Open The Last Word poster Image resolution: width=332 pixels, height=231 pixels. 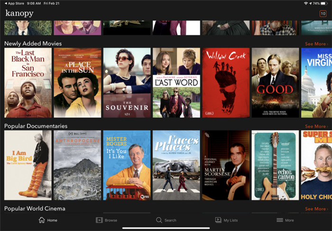tap(176, 83)
